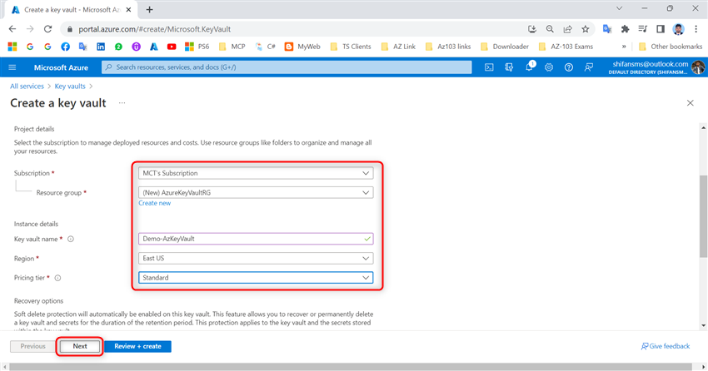
Task: Open the C# bookmark
Action: pos(266,47)
